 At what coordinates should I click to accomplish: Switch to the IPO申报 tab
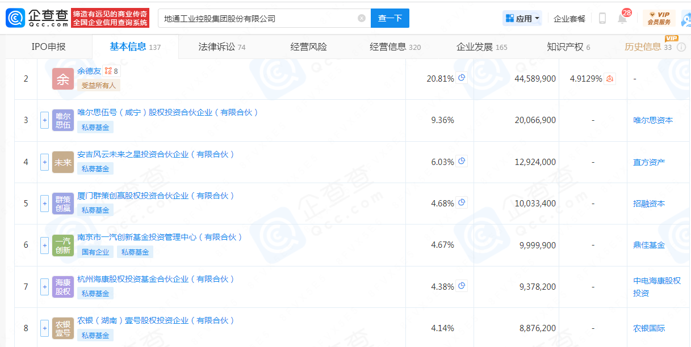tap(49, 47)
